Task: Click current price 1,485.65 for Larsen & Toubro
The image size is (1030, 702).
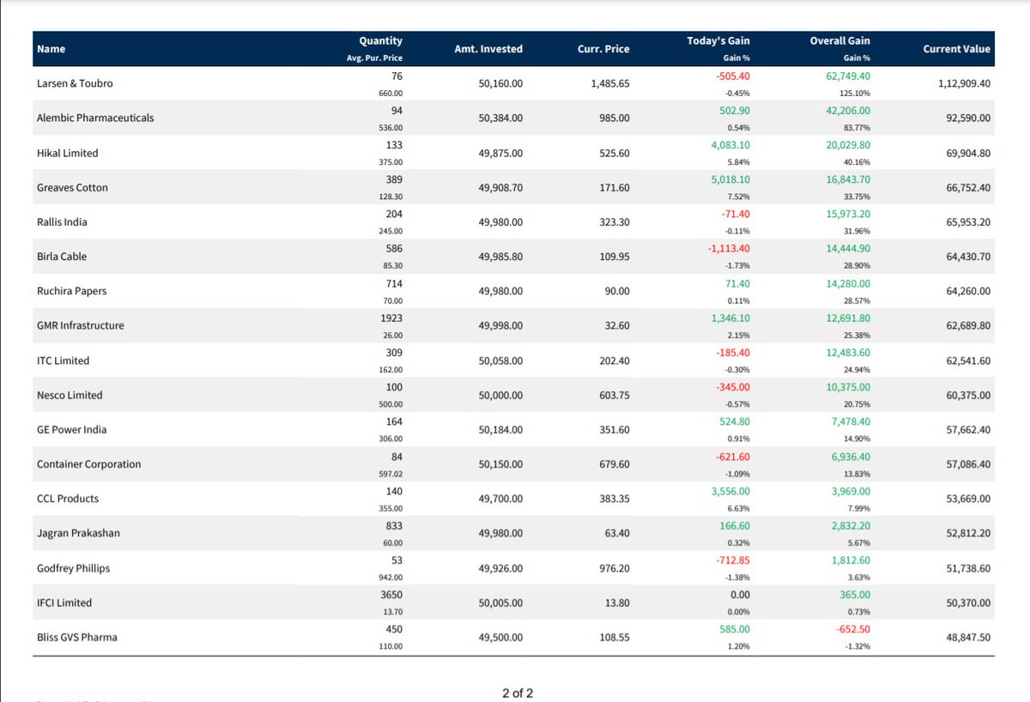Action: pyautogui.click(x=610, y=84)
